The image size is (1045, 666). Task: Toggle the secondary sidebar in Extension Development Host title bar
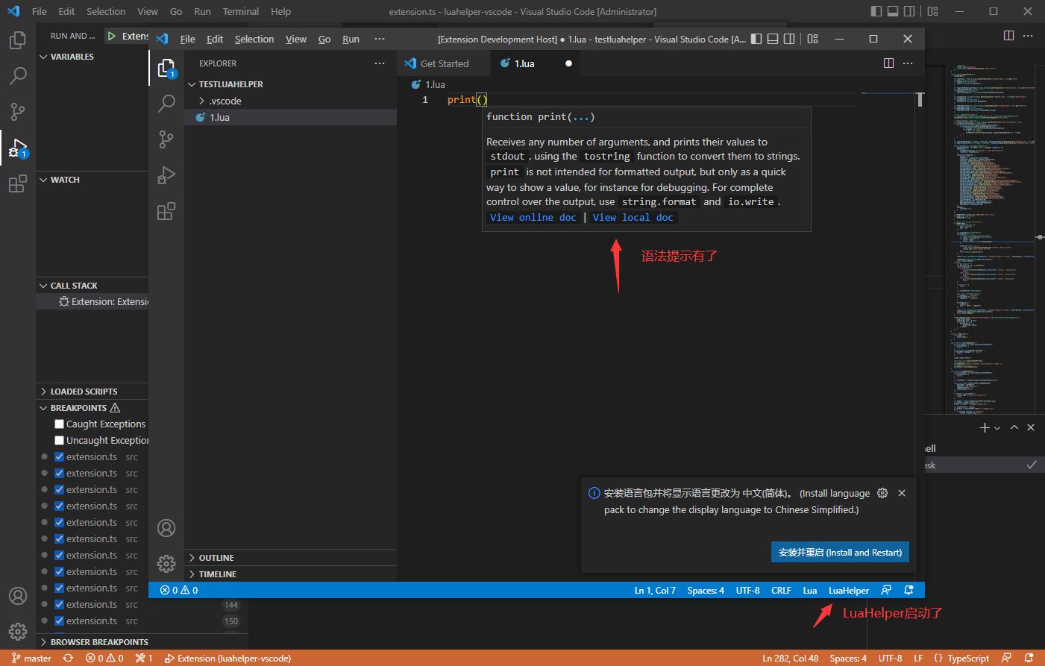click(789, 39)
